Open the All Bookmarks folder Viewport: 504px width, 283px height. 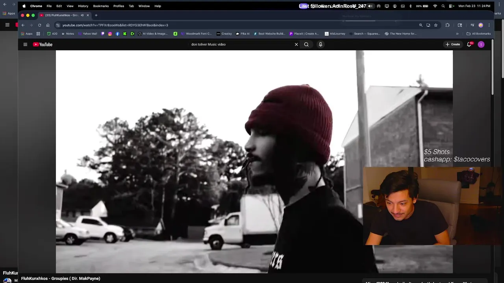click(x=478, y=34)
